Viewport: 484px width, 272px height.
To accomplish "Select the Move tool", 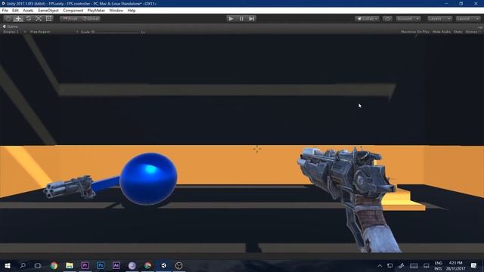I will click(18, 18).
